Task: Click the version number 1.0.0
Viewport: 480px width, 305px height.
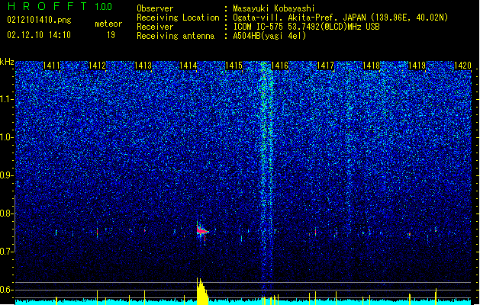Action: coord(104,7)
